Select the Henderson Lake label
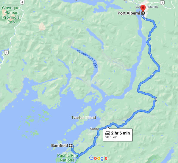This screenshot has height=163, width=178. coord(88,58)
